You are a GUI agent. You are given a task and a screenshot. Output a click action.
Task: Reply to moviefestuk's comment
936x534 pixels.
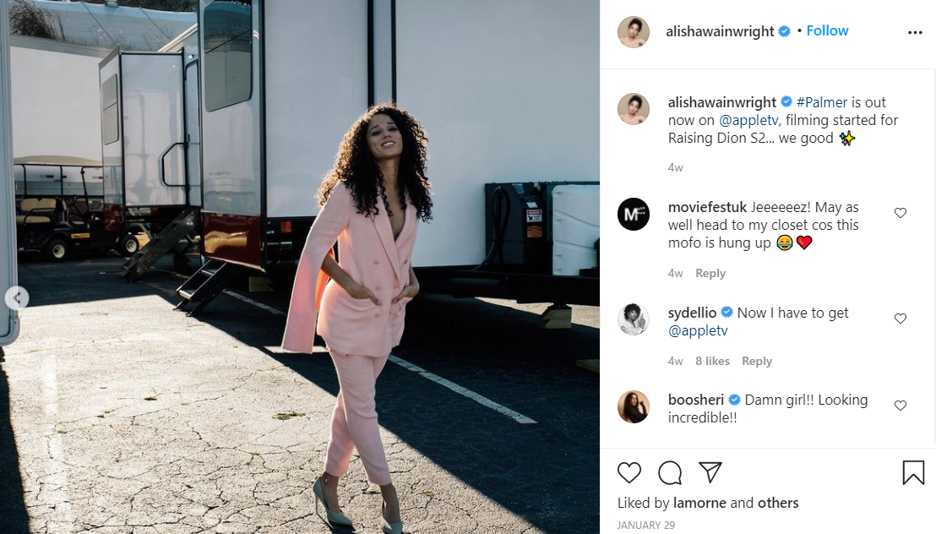pos(710,273)
